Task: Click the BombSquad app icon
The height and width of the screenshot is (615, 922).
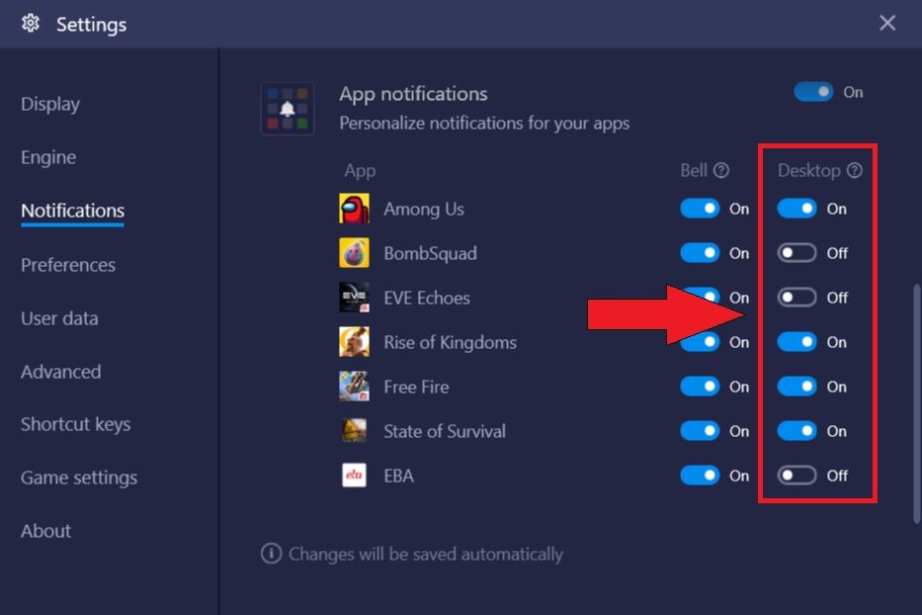Action: (x=354, y=253)
